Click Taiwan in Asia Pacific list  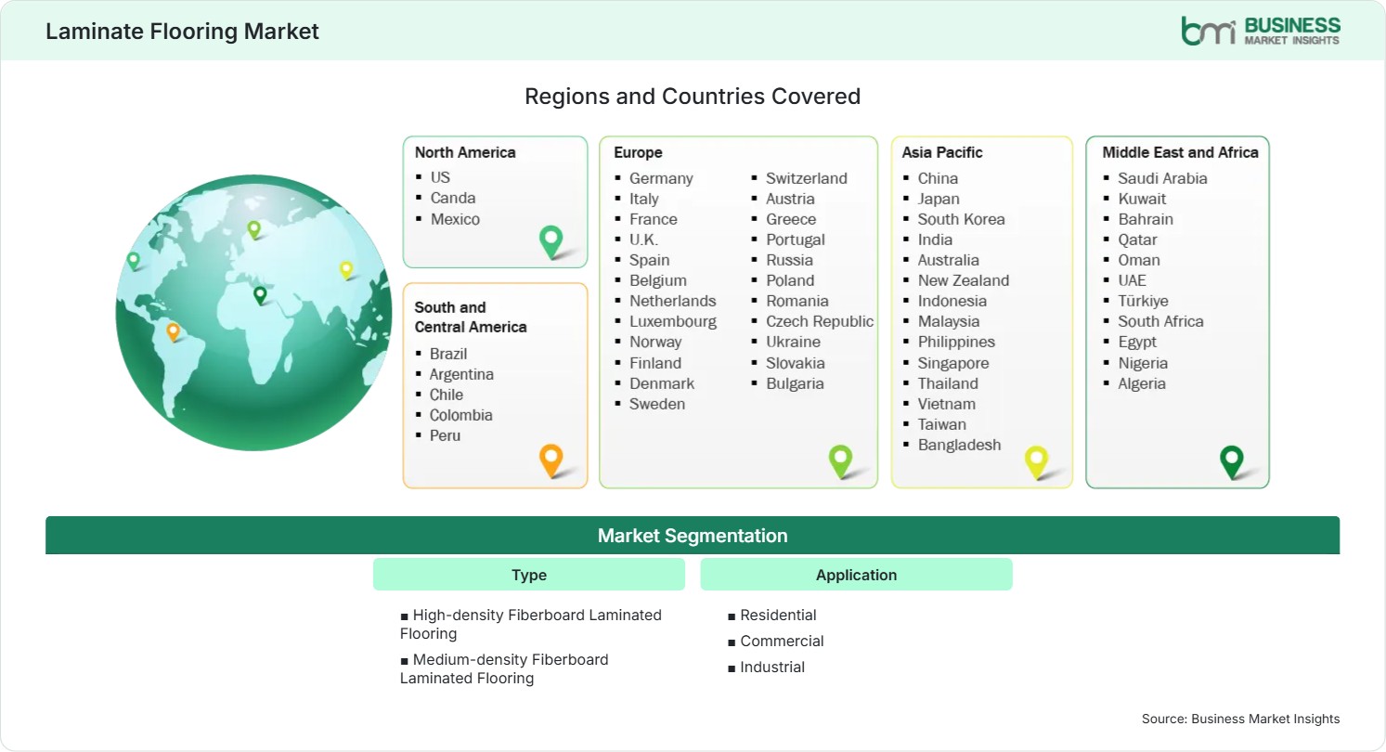(942, 424)
